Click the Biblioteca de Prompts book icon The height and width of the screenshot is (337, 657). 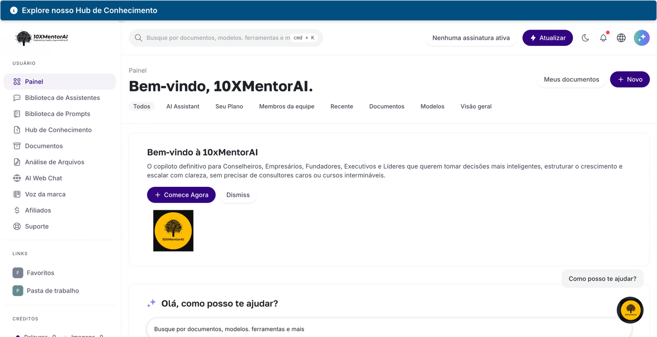pyautogui.click(x=17, y=114)
